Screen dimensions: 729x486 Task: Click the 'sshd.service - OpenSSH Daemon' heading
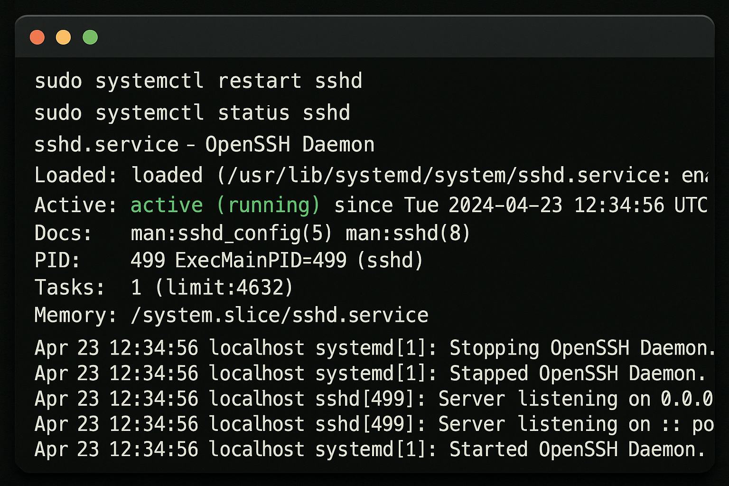[205, 144]
